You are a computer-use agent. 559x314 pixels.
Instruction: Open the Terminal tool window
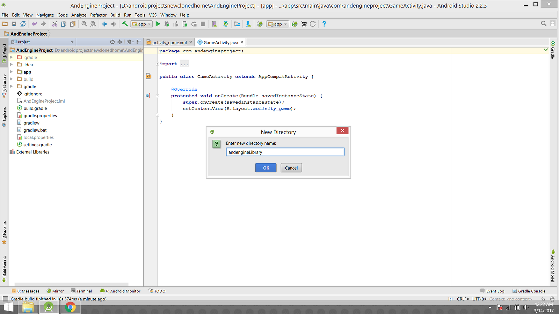pos(81,291)
